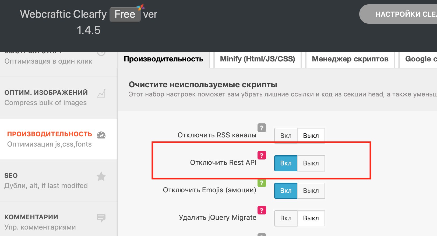437x236 pixels.
Task: Set Удалить jQuery Migrate to Выкл
Action: 311,218
